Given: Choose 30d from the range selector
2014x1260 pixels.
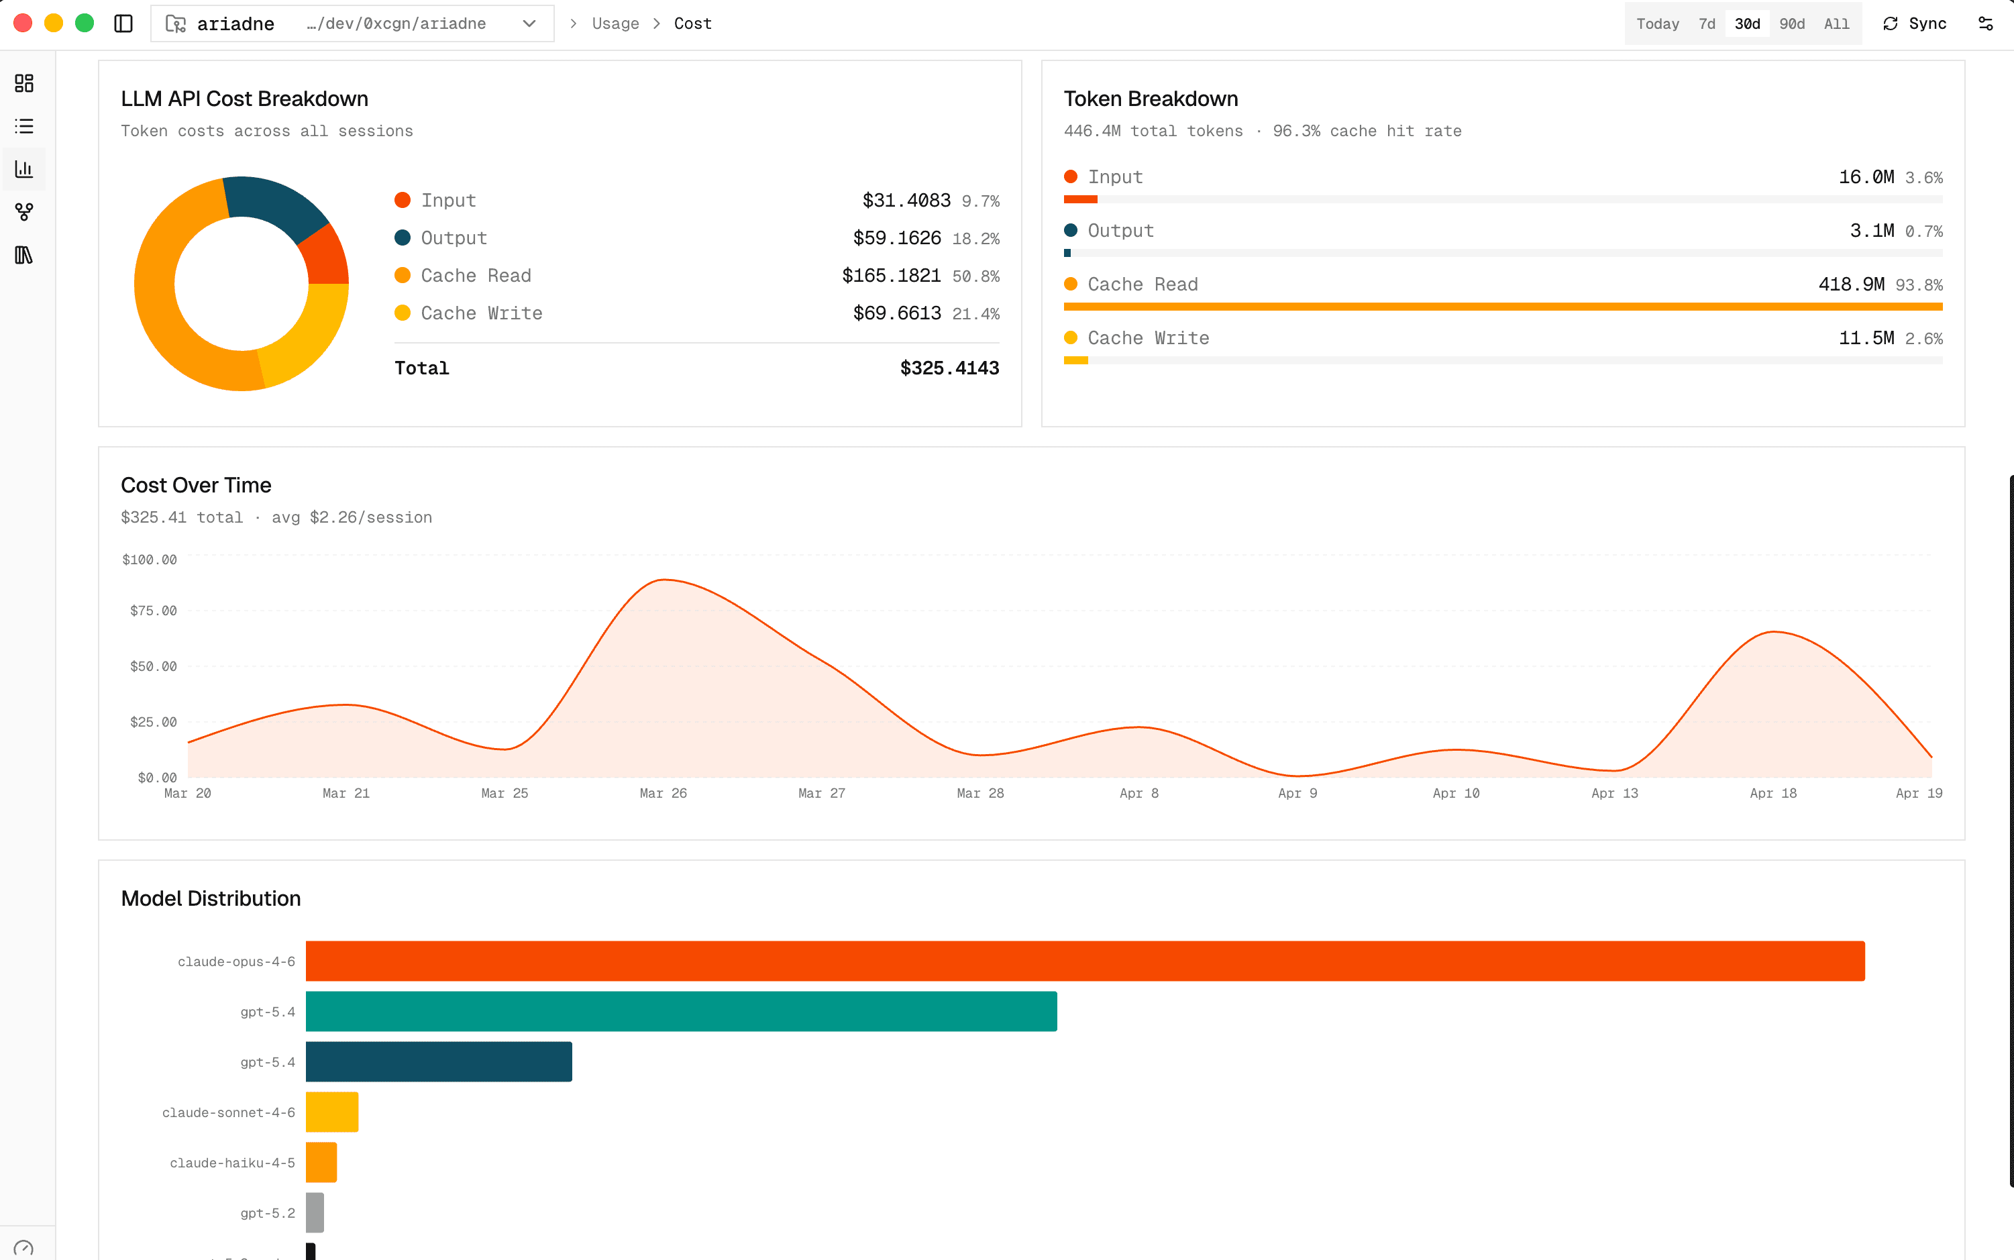Looking at the screenshot, I should pos(1748,23).
